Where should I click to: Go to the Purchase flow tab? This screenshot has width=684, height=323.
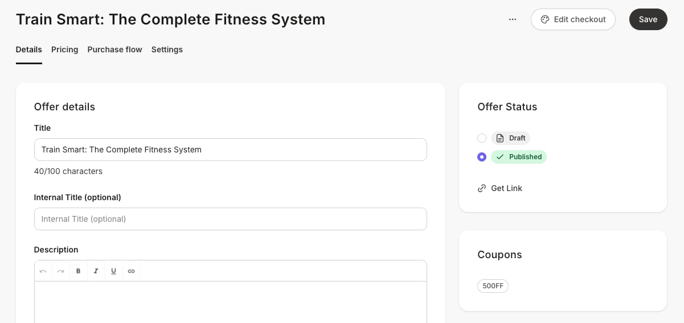coord(114,49)
